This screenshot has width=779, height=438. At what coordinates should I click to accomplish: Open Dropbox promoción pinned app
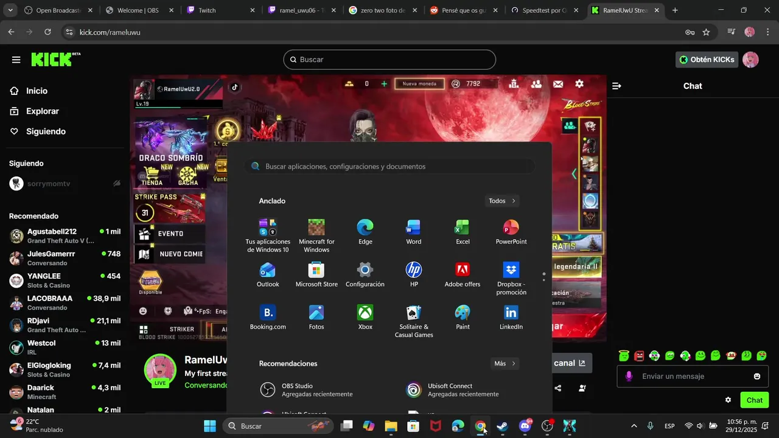point(511,279)
